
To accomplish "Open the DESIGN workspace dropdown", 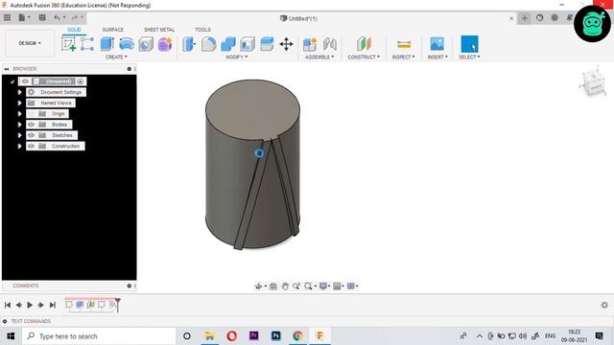I will click(30, 43).
